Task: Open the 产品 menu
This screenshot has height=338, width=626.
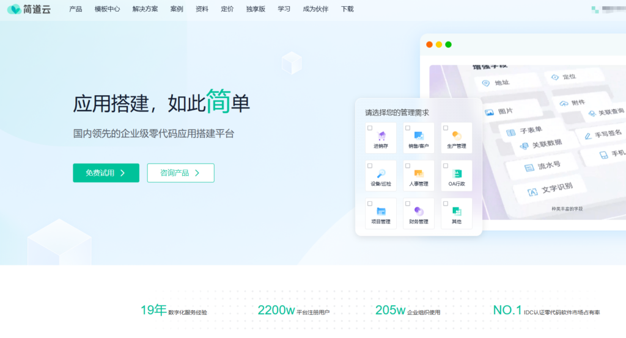Action: coord(75,9)
